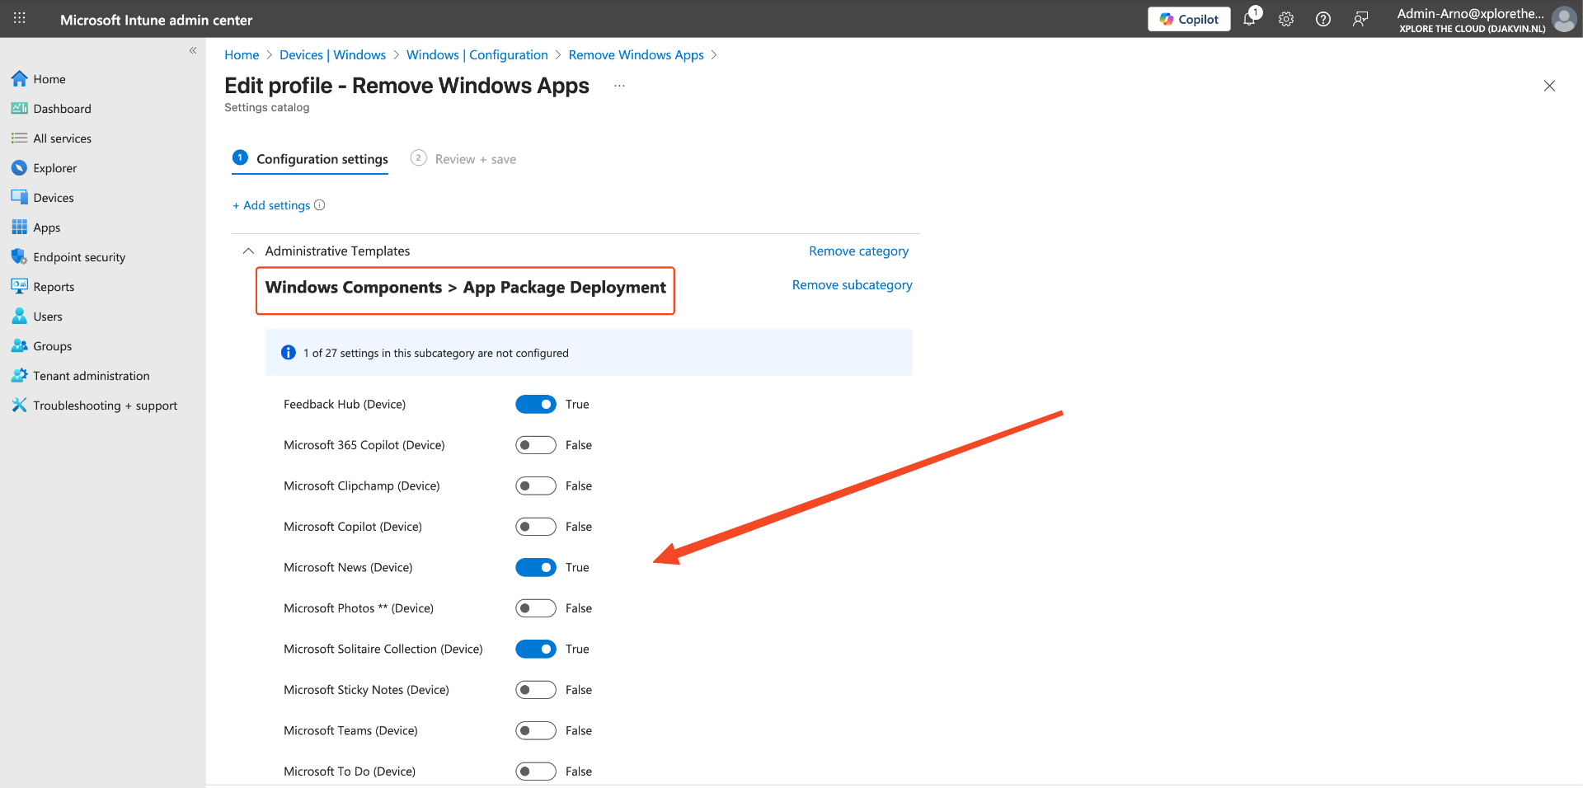Screen dimensions: 1583x788
Task: Collapse the left navigation pane
Action: [193, 50]
